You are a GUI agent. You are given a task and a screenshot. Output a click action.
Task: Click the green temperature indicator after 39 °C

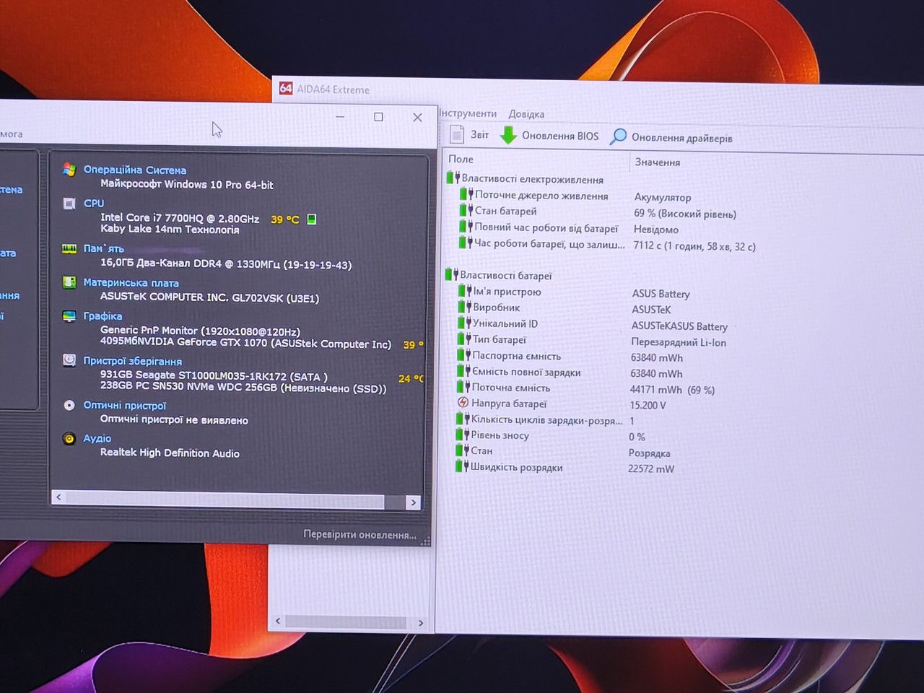pos(312,219)
